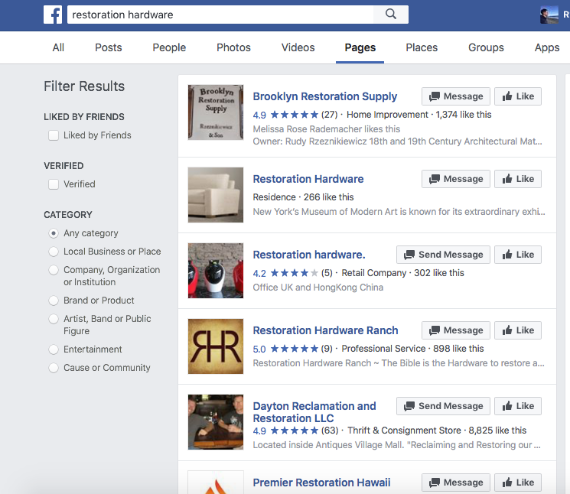The width and height of the screenshot is (570, 494).
Task: Open the profile picture in header
Action: pyautogui.click(x=549, y=15)
